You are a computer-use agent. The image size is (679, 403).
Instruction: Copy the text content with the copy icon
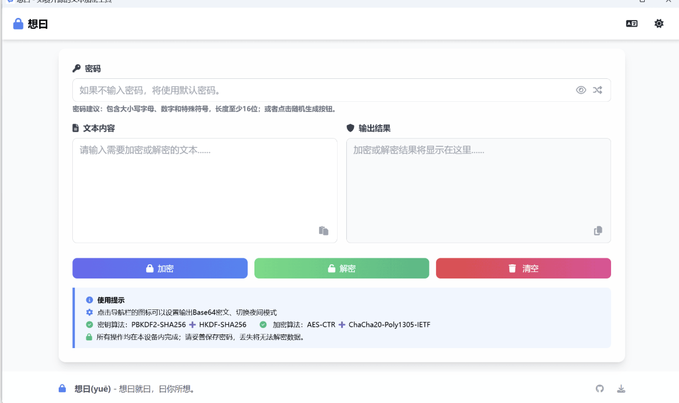323,230
